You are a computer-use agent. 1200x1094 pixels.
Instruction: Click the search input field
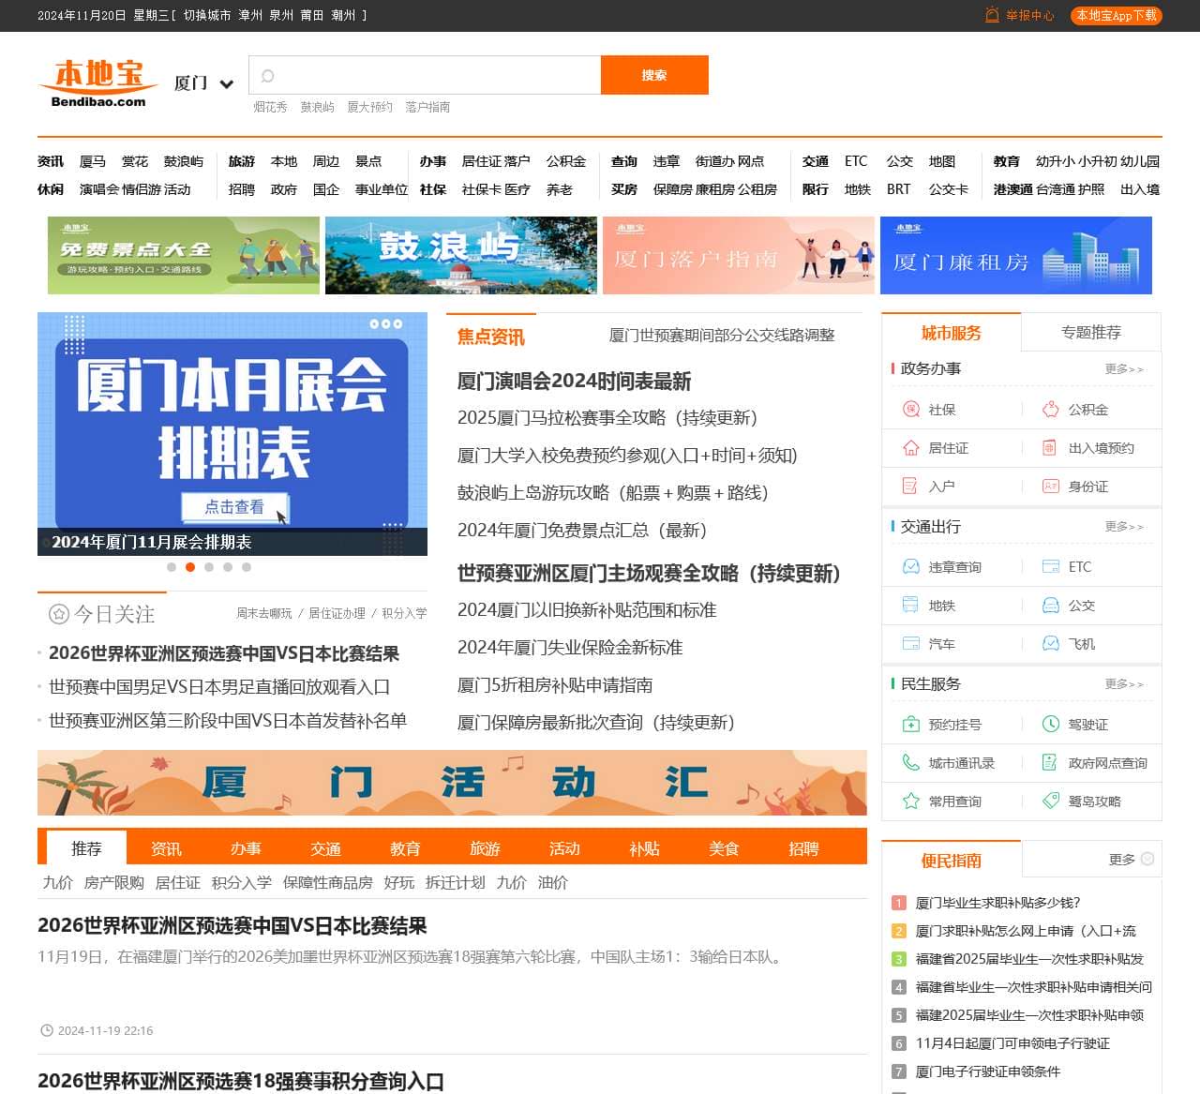point(431,75)
